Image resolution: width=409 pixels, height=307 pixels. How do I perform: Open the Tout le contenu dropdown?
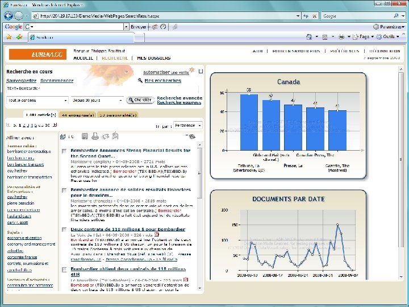tap(37, 100)
